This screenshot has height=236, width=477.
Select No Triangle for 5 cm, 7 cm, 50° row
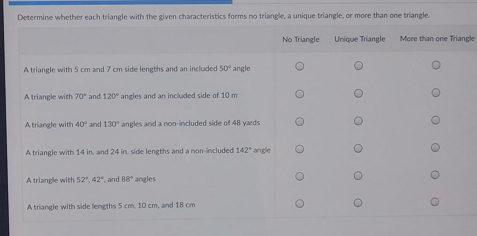pyautogui.click(x=300, y=65)
